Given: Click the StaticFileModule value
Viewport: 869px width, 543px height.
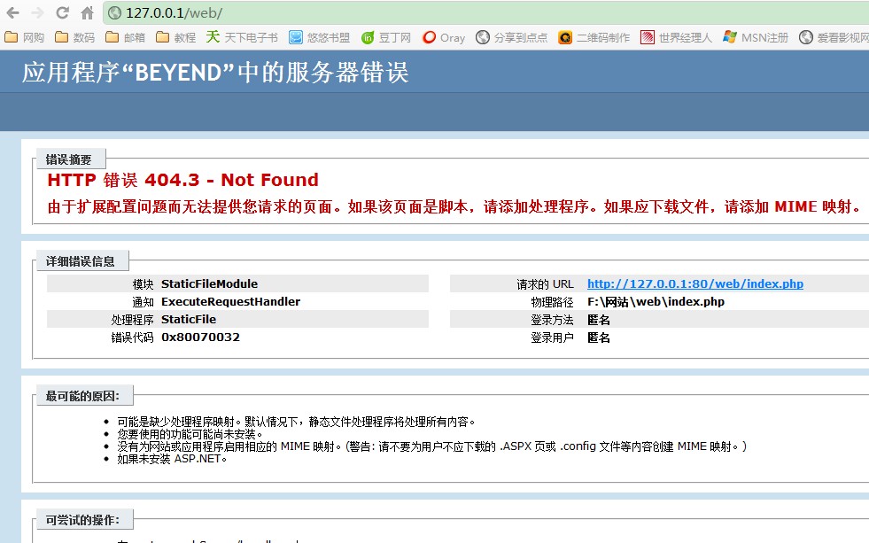Looking at the screenshot, I should click(x=209, y=283).
